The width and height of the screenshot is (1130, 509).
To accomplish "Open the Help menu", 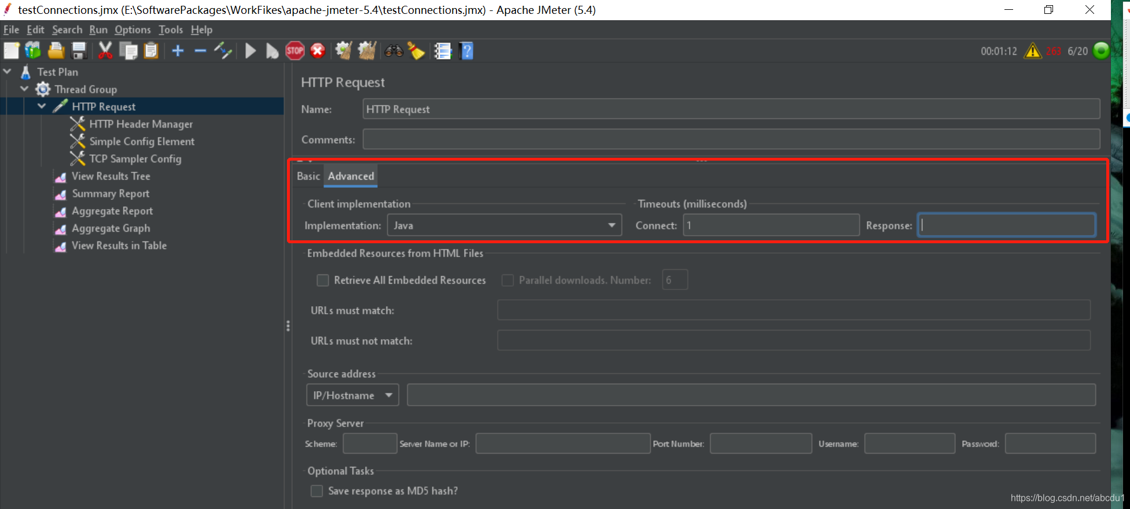I will 201,29.
